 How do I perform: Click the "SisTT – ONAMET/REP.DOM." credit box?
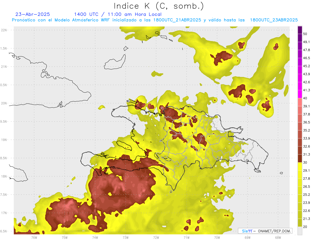(265, 231)
